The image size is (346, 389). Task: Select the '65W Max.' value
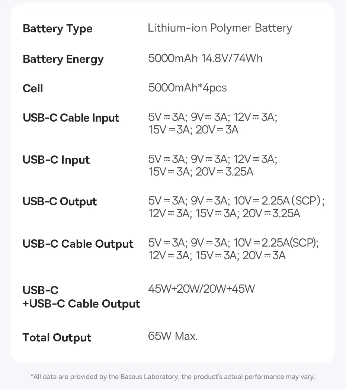(173, 337)
